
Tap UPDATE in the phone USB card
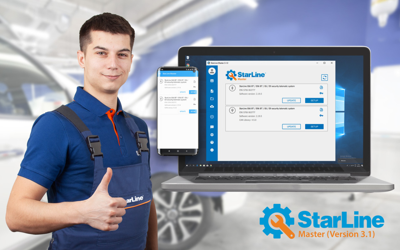pos(183,111)
